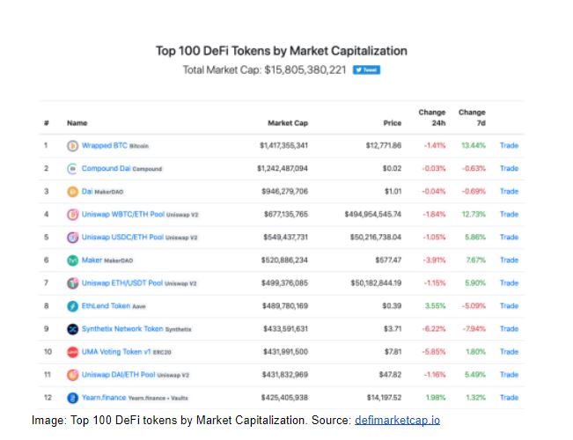The height and width of the screenshot is (440, 573).
Task: Sort by Change 24h column header
Action: point(431,118)
